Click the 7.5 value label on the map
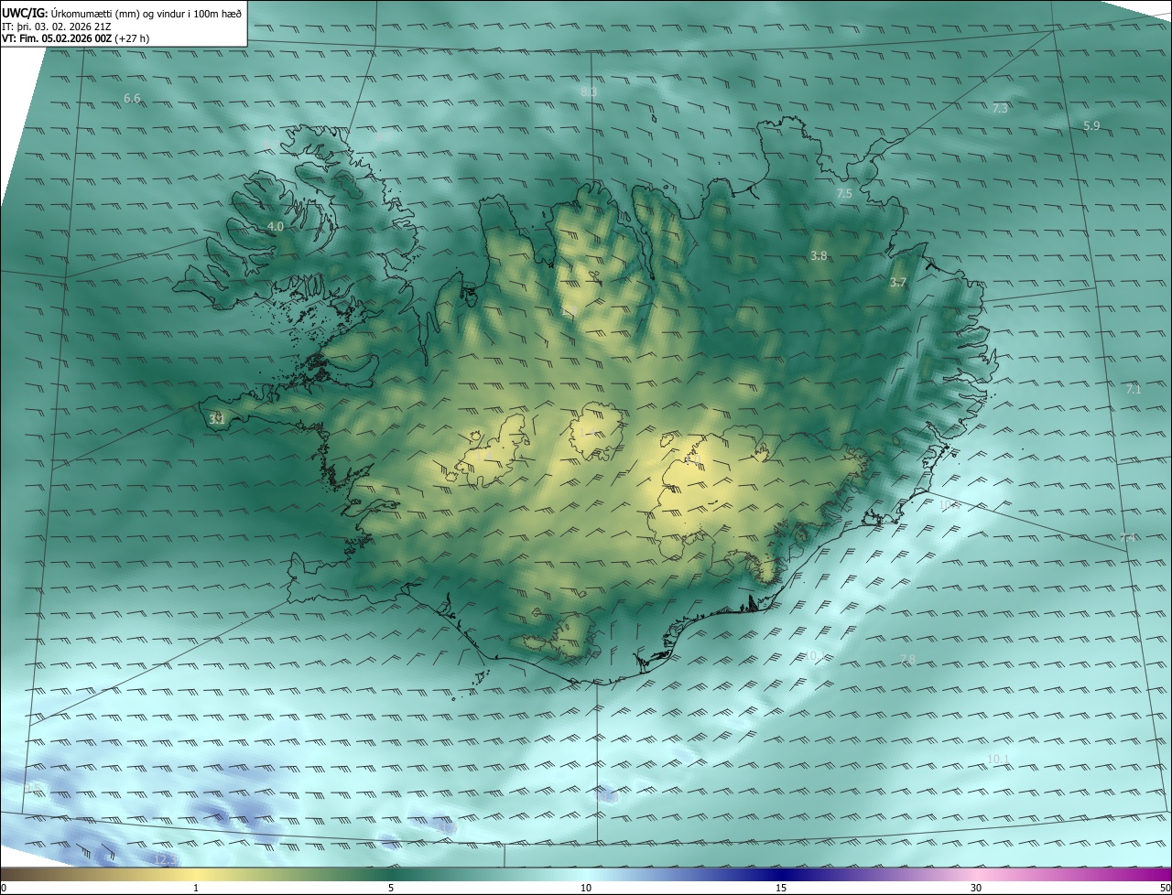 [x=844, y=194]
